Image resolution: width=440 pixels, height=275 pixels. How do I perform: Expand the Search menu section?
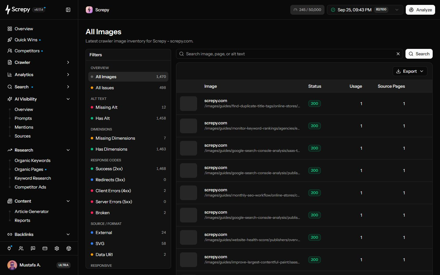click(x=39, y=87)
